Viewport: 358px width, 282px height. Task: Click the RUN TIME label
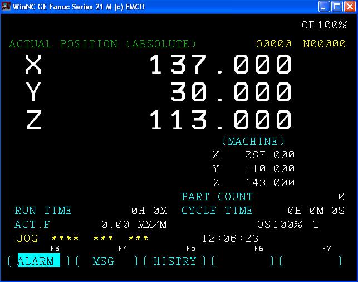click(43, 211)
